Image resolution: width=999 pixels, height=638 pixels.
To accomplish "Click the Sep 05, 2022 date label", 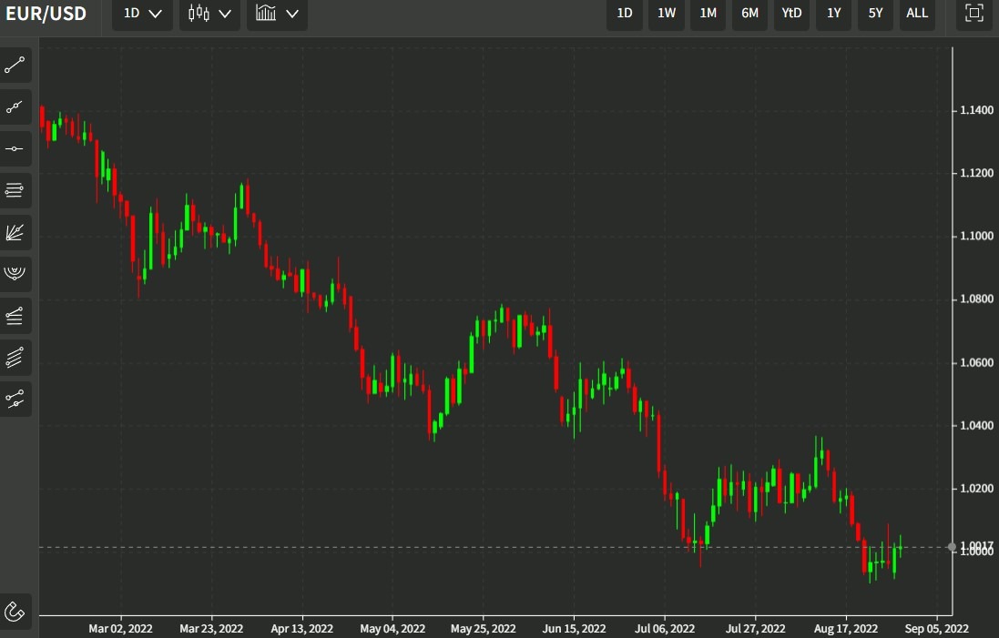I will coord(936,629).
